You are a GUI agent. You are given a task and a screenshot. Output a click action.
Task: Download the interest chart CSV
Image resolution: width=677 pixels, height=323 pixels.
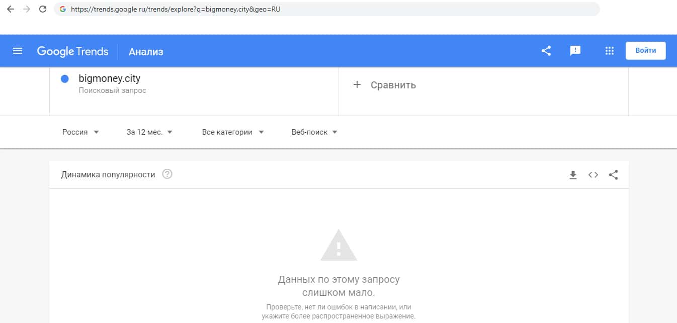[573, 175]
